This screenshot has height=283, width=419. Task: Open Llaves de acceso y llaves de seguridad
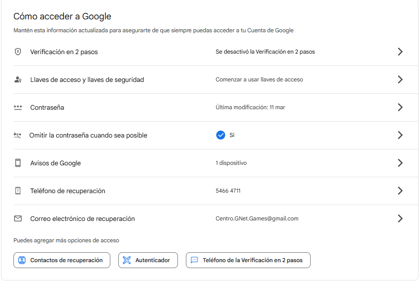(x=87, y=79)
